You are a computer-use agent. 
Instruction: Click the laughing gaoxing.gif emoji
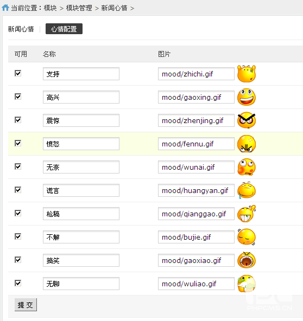click(247, 97)
